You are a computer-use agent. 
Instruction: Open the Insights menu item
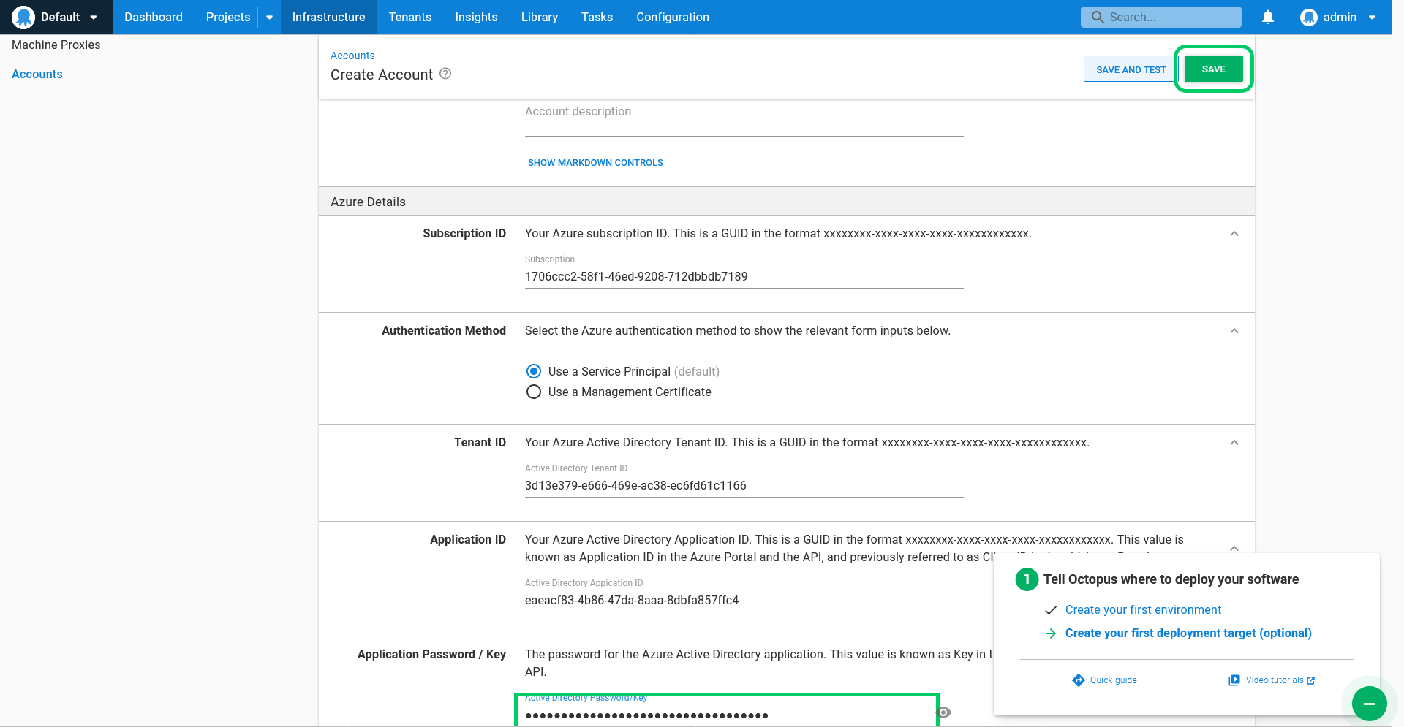pos(476,17)
